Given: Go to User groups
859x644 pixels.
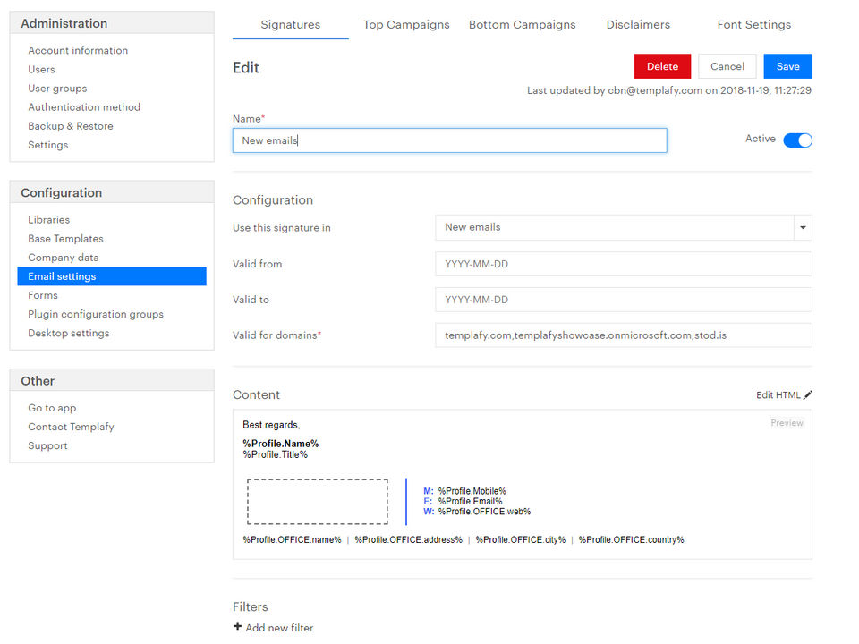Looking at the screenshot, I should pos(57,89).
